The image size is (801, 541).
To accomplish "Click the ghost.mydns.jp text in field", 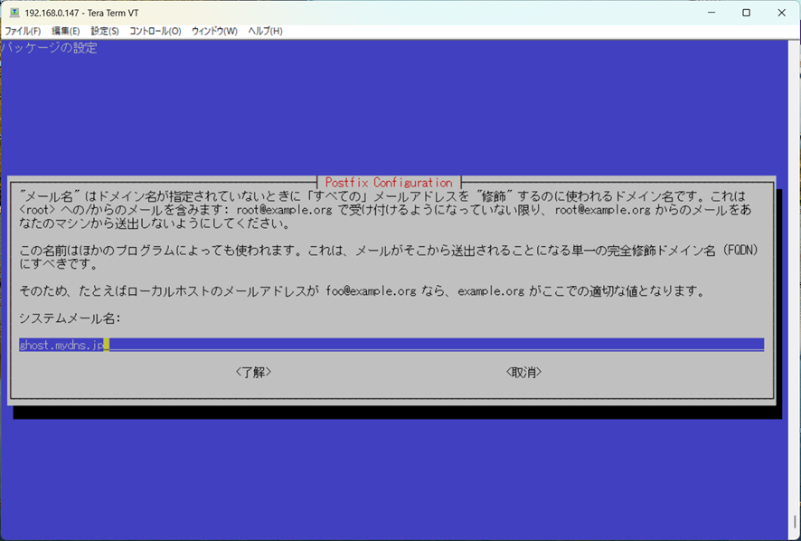I will click(x=61, y=346).
